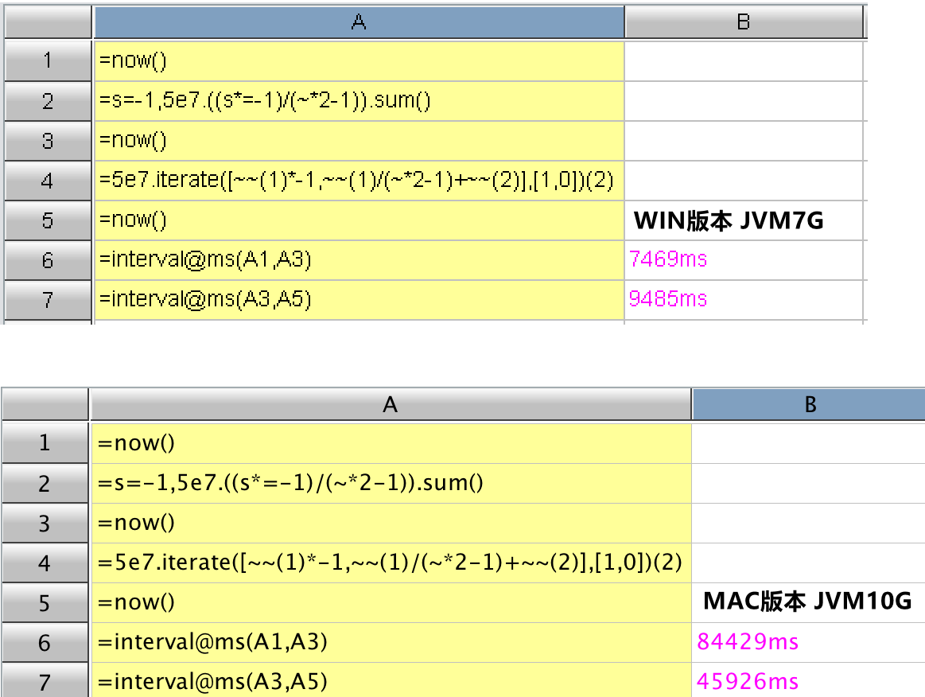
Task: Click the select-all corner of upper grid
Action: [48, 22]
